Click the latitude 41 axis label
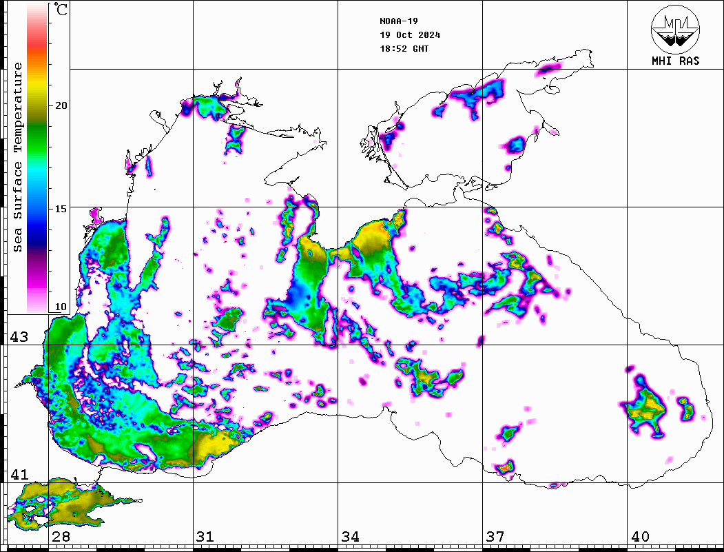This screenshot has height=552, width=724. pos(19,475)
